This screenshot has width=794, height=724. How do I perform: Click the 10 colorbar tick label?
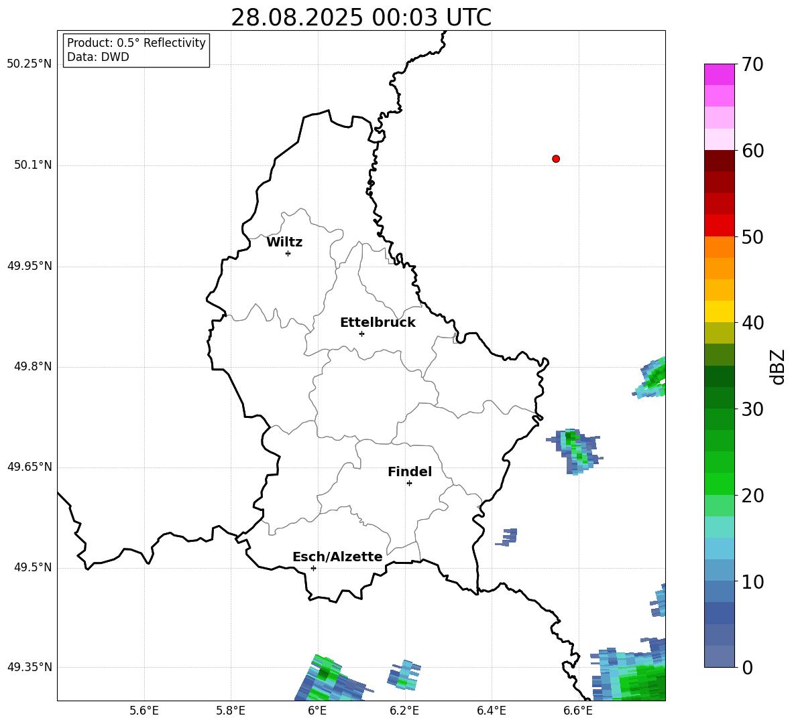pos(752,581)
